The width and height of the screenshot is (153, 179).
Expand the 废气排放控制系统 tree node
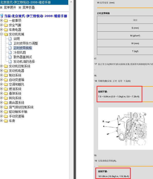click(x=1, y=107)
